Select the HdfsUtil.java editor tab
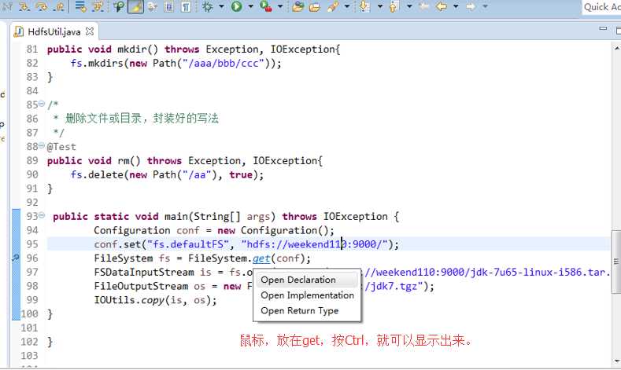The width and height of the screenshot is (621, 370). [53, 31]
